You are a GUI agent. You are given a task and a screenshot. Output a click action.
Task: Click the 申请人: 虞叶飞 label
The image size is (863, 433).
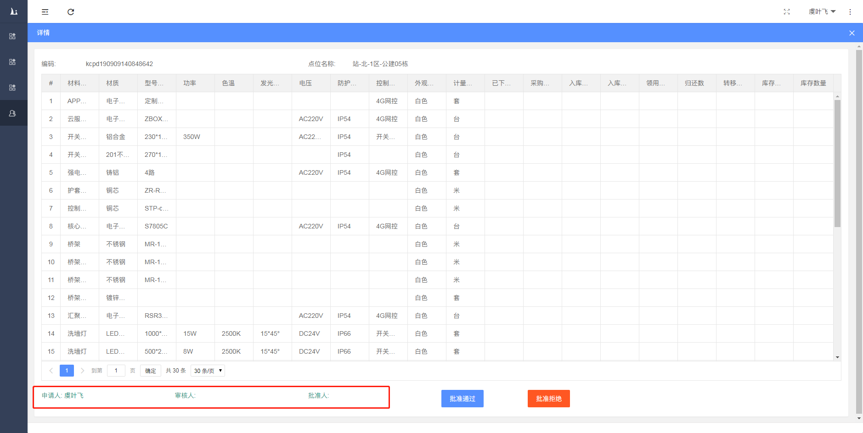62,395
